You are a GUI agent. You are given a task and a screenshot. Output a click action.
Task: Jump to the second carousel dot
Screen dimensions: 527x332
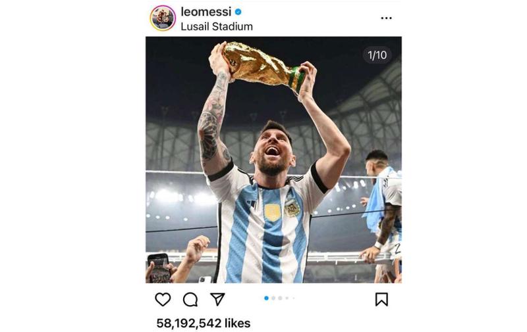tap(273, 298)
